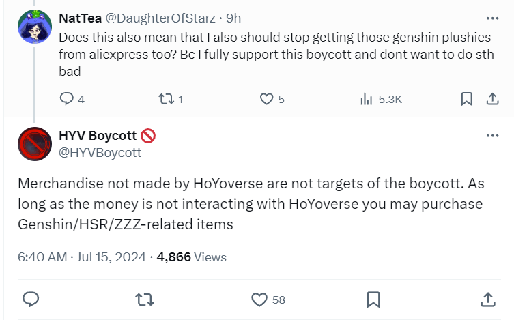Like HYV Boycott's tweet with 58 likes
The width and height of the screenshot is (514, 320).
tap(259, 299)
